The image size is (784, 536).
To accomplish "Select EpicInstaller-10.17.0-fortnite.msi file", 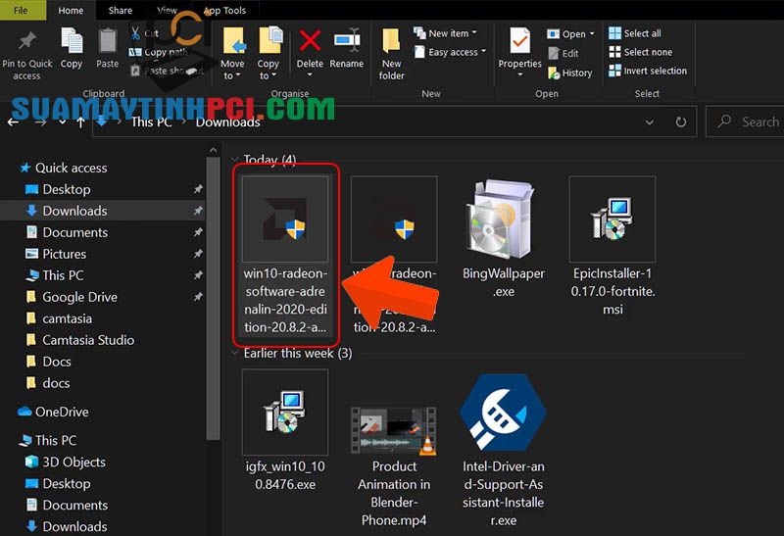I will (612, 246).
